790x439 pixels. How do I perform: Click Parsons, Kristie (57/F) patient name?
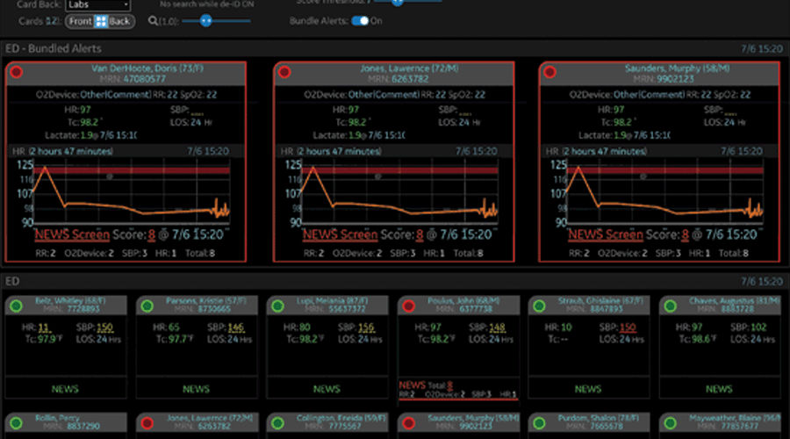[206, 301]
